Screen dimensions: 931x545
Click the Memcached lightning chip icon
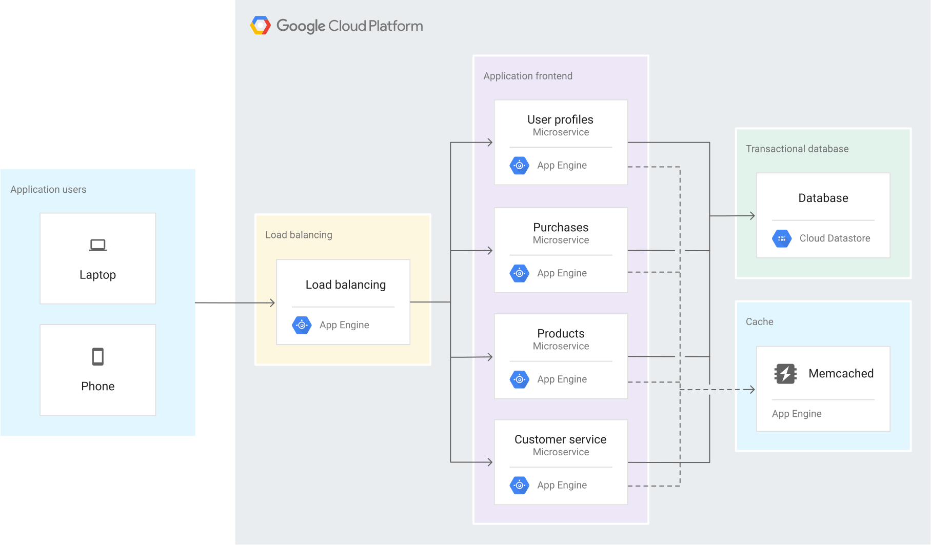click(785, 374)
